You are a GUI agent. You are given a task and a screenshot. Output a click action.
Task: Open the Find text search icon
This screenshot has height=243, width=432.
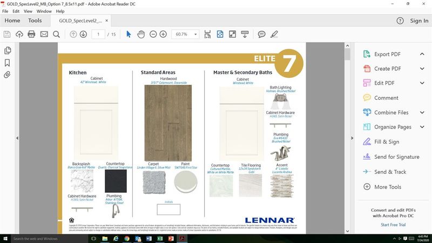point(56,34)
